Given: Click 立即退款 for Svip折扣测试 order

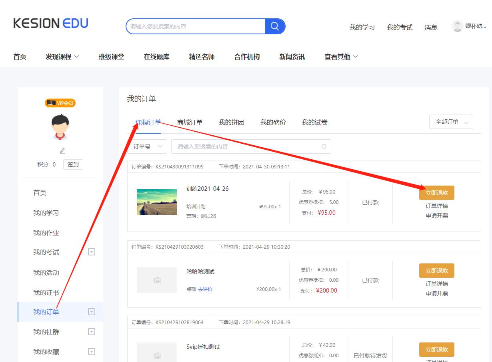Looking at the screenshot, I should click(437, 350).
